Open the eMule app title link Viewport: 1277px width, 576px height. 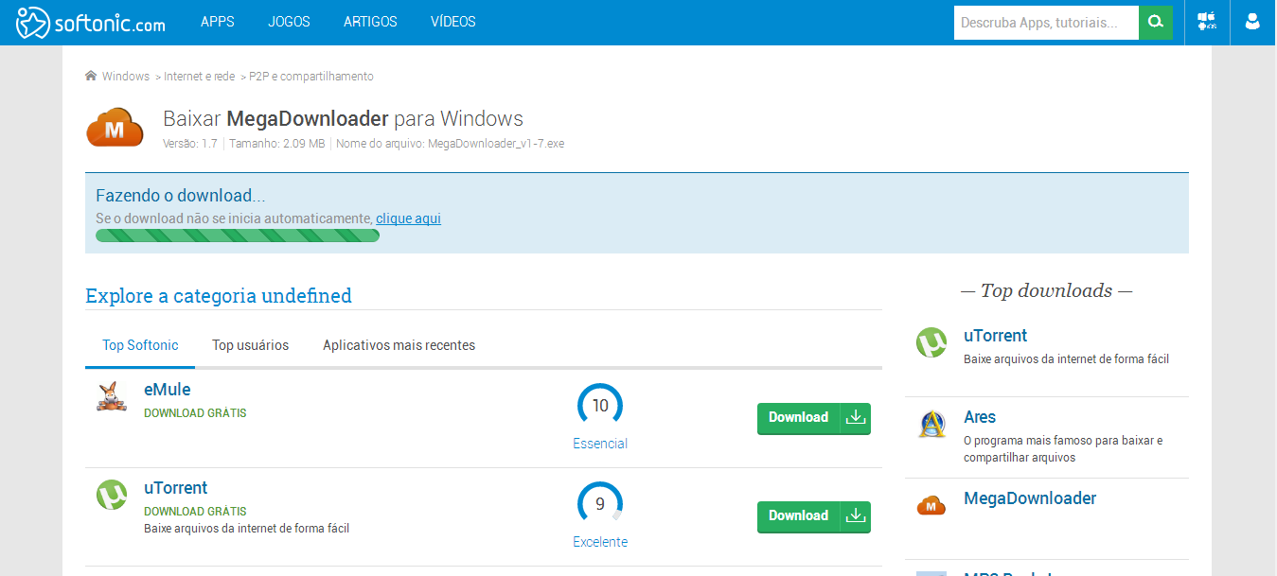pyautogui.click(x=168, y=390)
